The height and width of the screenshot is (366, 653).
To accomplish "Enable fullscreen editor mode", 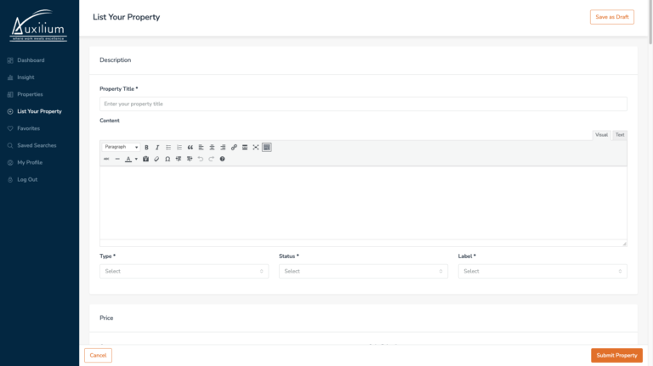I will (256, 147).
